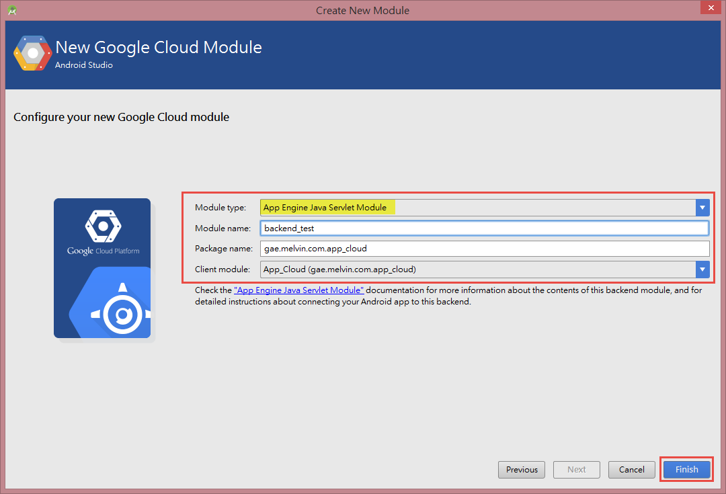Open the Client module dropdown arrow
This screenshot has width=726, height=494.
pos(702,270)
